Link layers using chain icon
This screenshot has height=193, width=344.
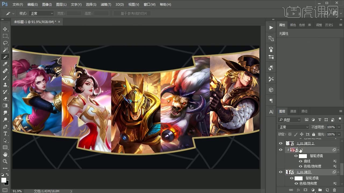(291, 190)
